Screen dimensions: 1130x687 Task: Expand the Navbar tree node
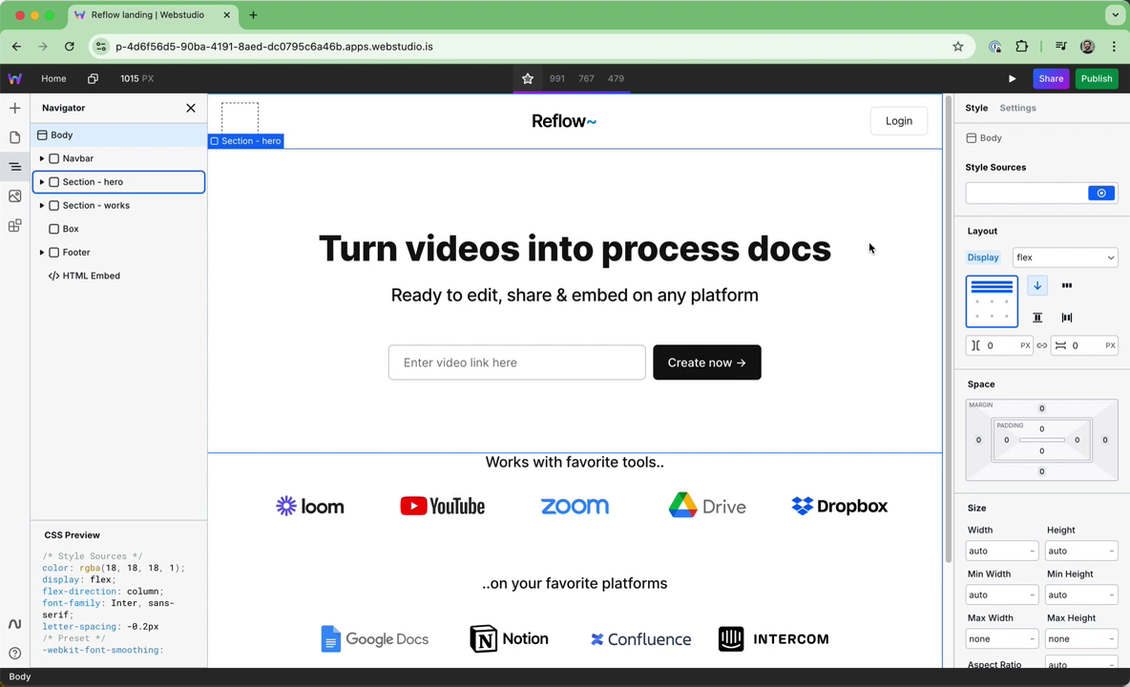coord(42,158)
